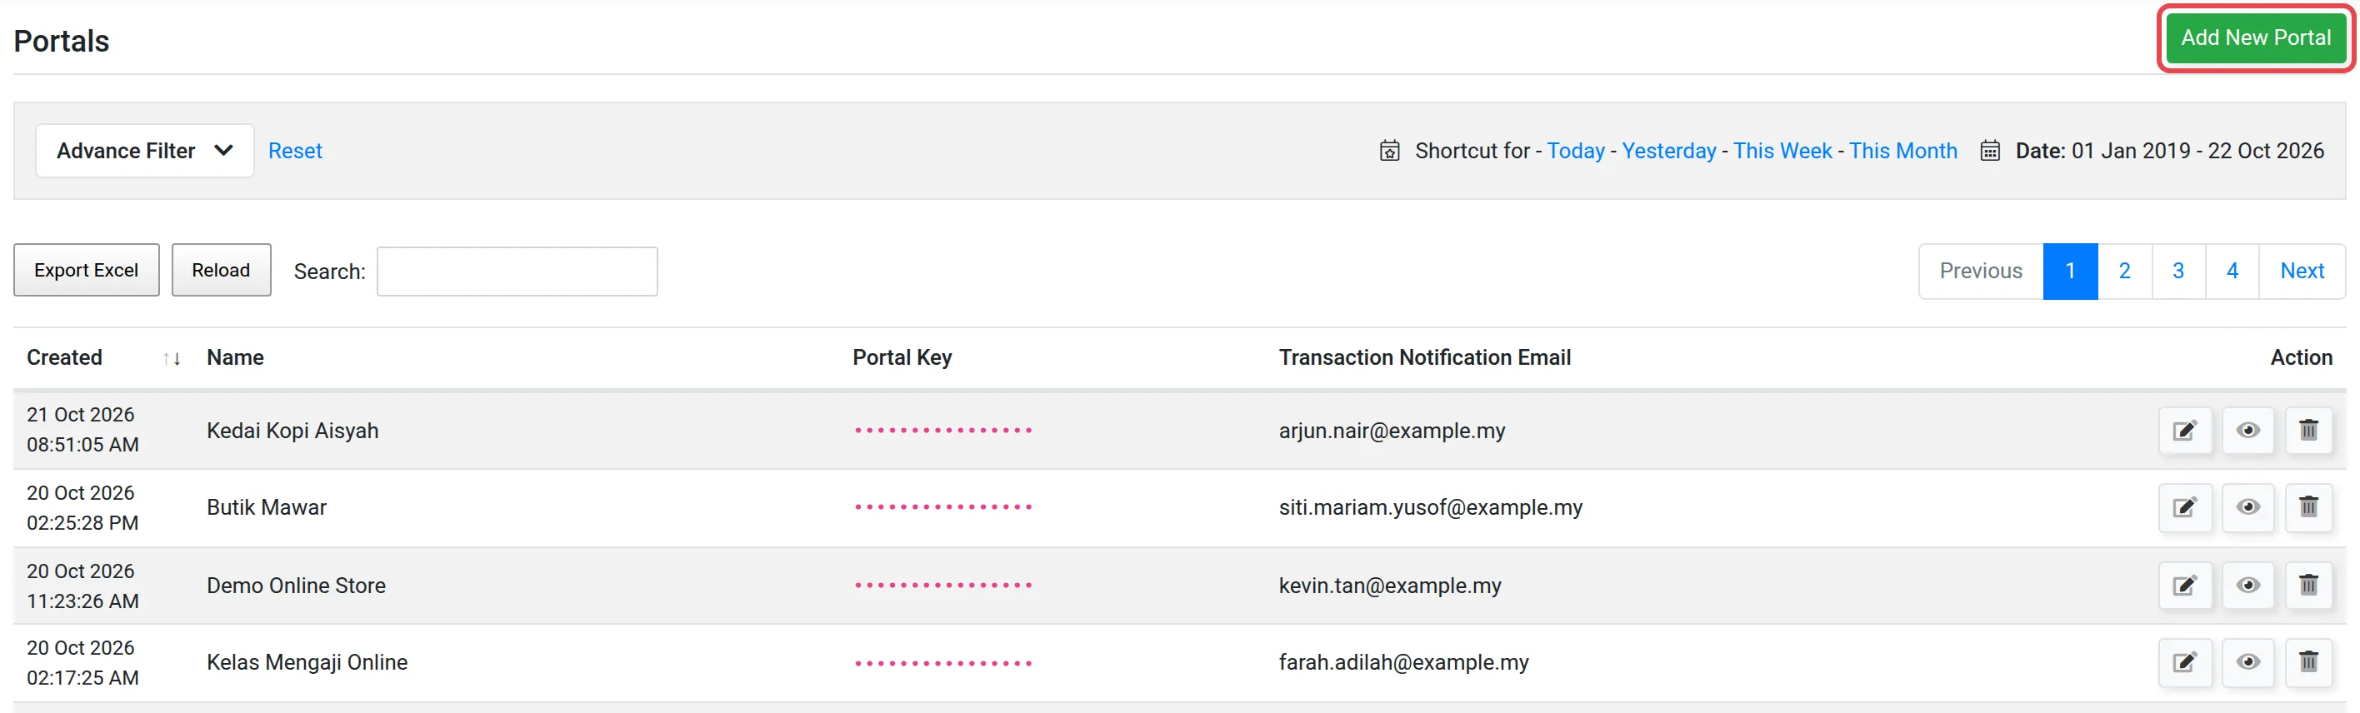Click the Add New Portal button

(x=2256, y=37)
